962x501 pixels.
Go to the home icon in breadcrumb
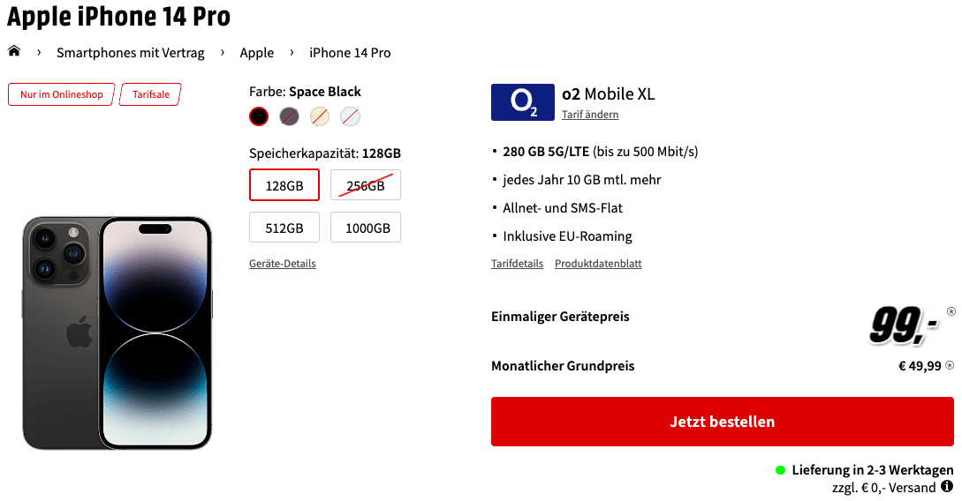pos(14,51)
